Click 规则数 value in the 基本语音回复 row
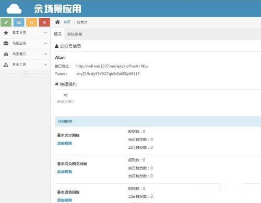 (x=137, y=188)
